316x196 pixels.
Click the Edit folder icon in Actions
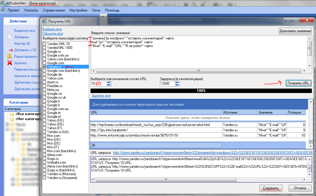[10, 56]
